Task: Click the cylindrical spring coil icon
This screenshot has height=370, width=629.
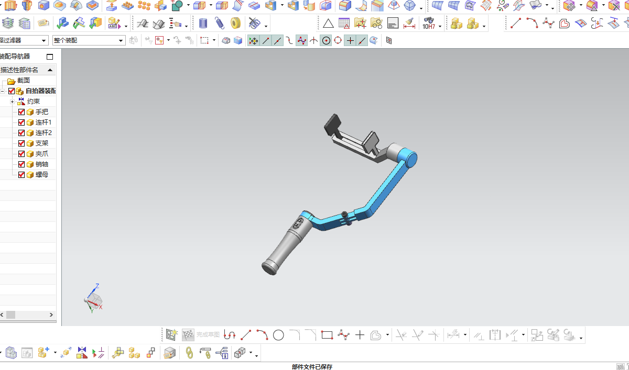Action: (203, 24)
